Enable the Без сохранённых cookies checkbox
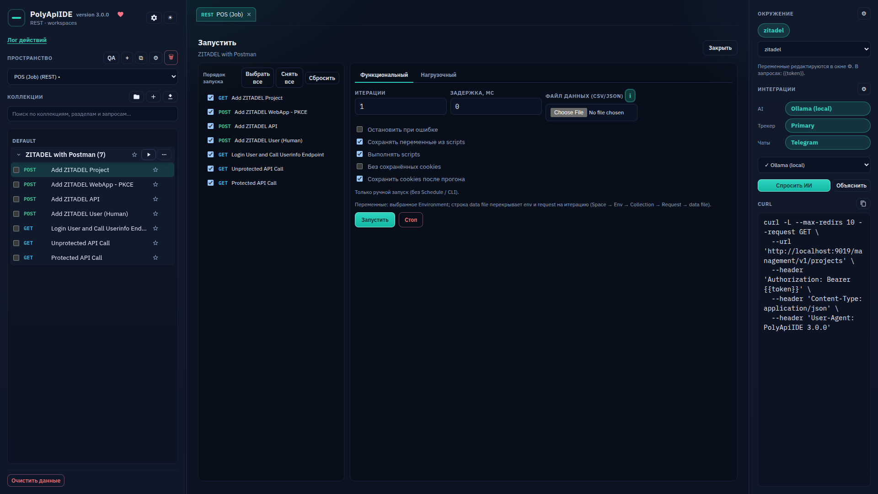 click(359, 166)
